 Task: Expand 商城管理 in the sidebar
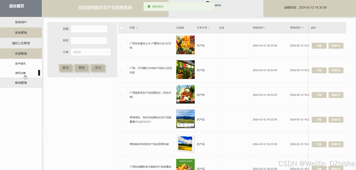[21, 83]
